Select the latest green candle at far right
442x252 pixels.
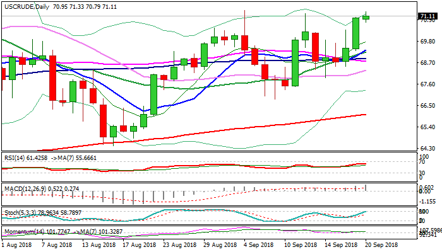click(x=366, y=17)
